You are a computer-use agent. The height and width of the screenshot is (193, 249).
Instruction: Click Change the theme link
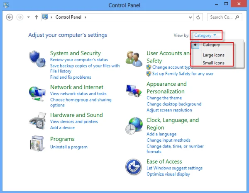[164, 98]
